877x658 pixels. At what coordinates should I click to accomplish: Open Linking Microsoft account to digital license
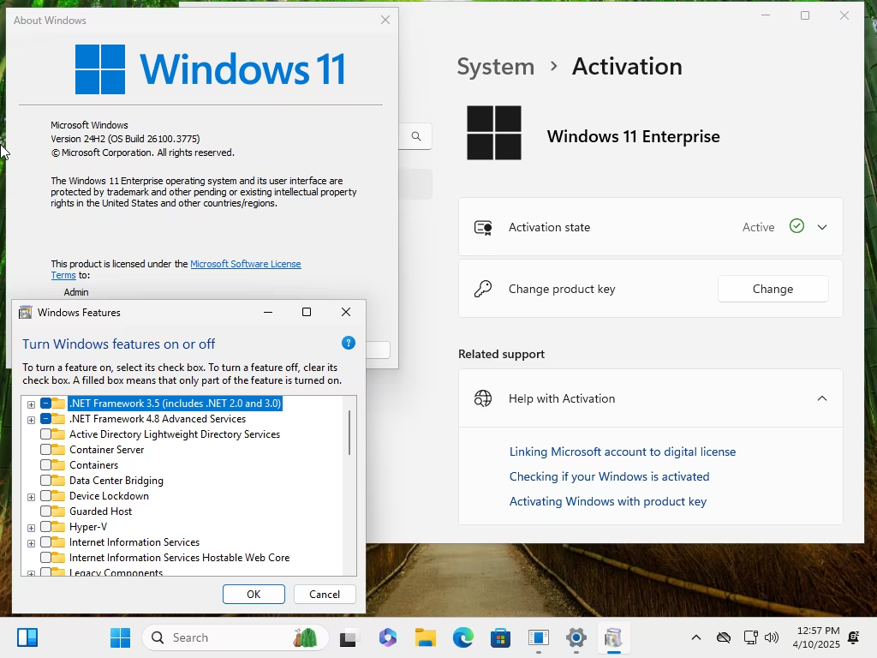click(x=623, y=452)
